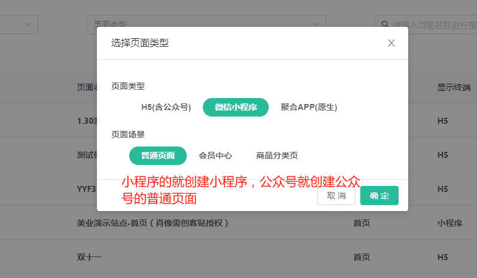The height and width of the screenshot is (278, 477).
Task: Click the magnifier search icon
Action: 385,25
